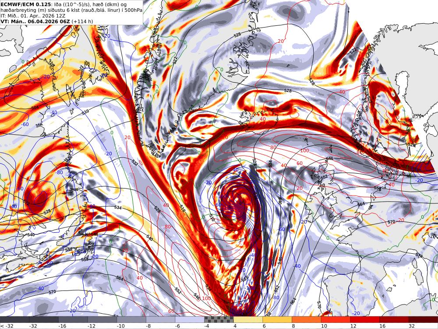Click the '576' height contour label
The image size is (438, 329).
tap(419, 255)
